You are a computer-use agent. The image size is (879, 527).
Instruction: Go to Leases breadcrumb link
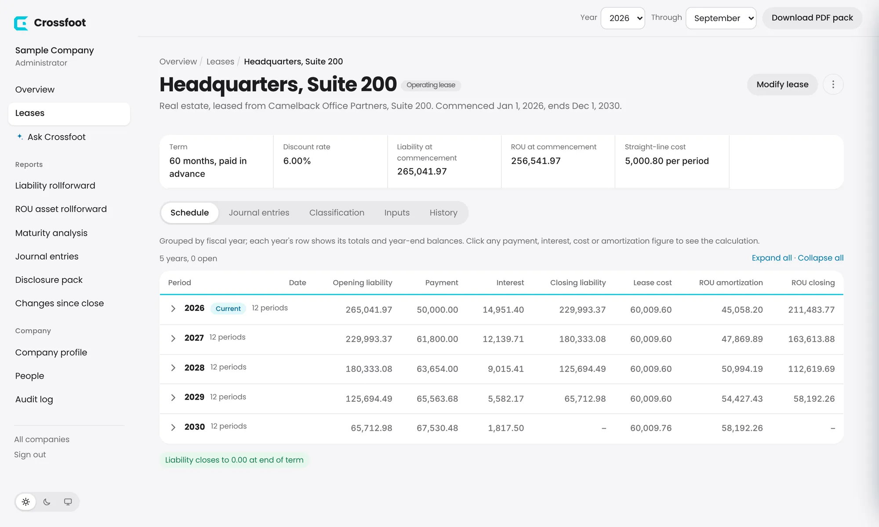click(220, 61)
